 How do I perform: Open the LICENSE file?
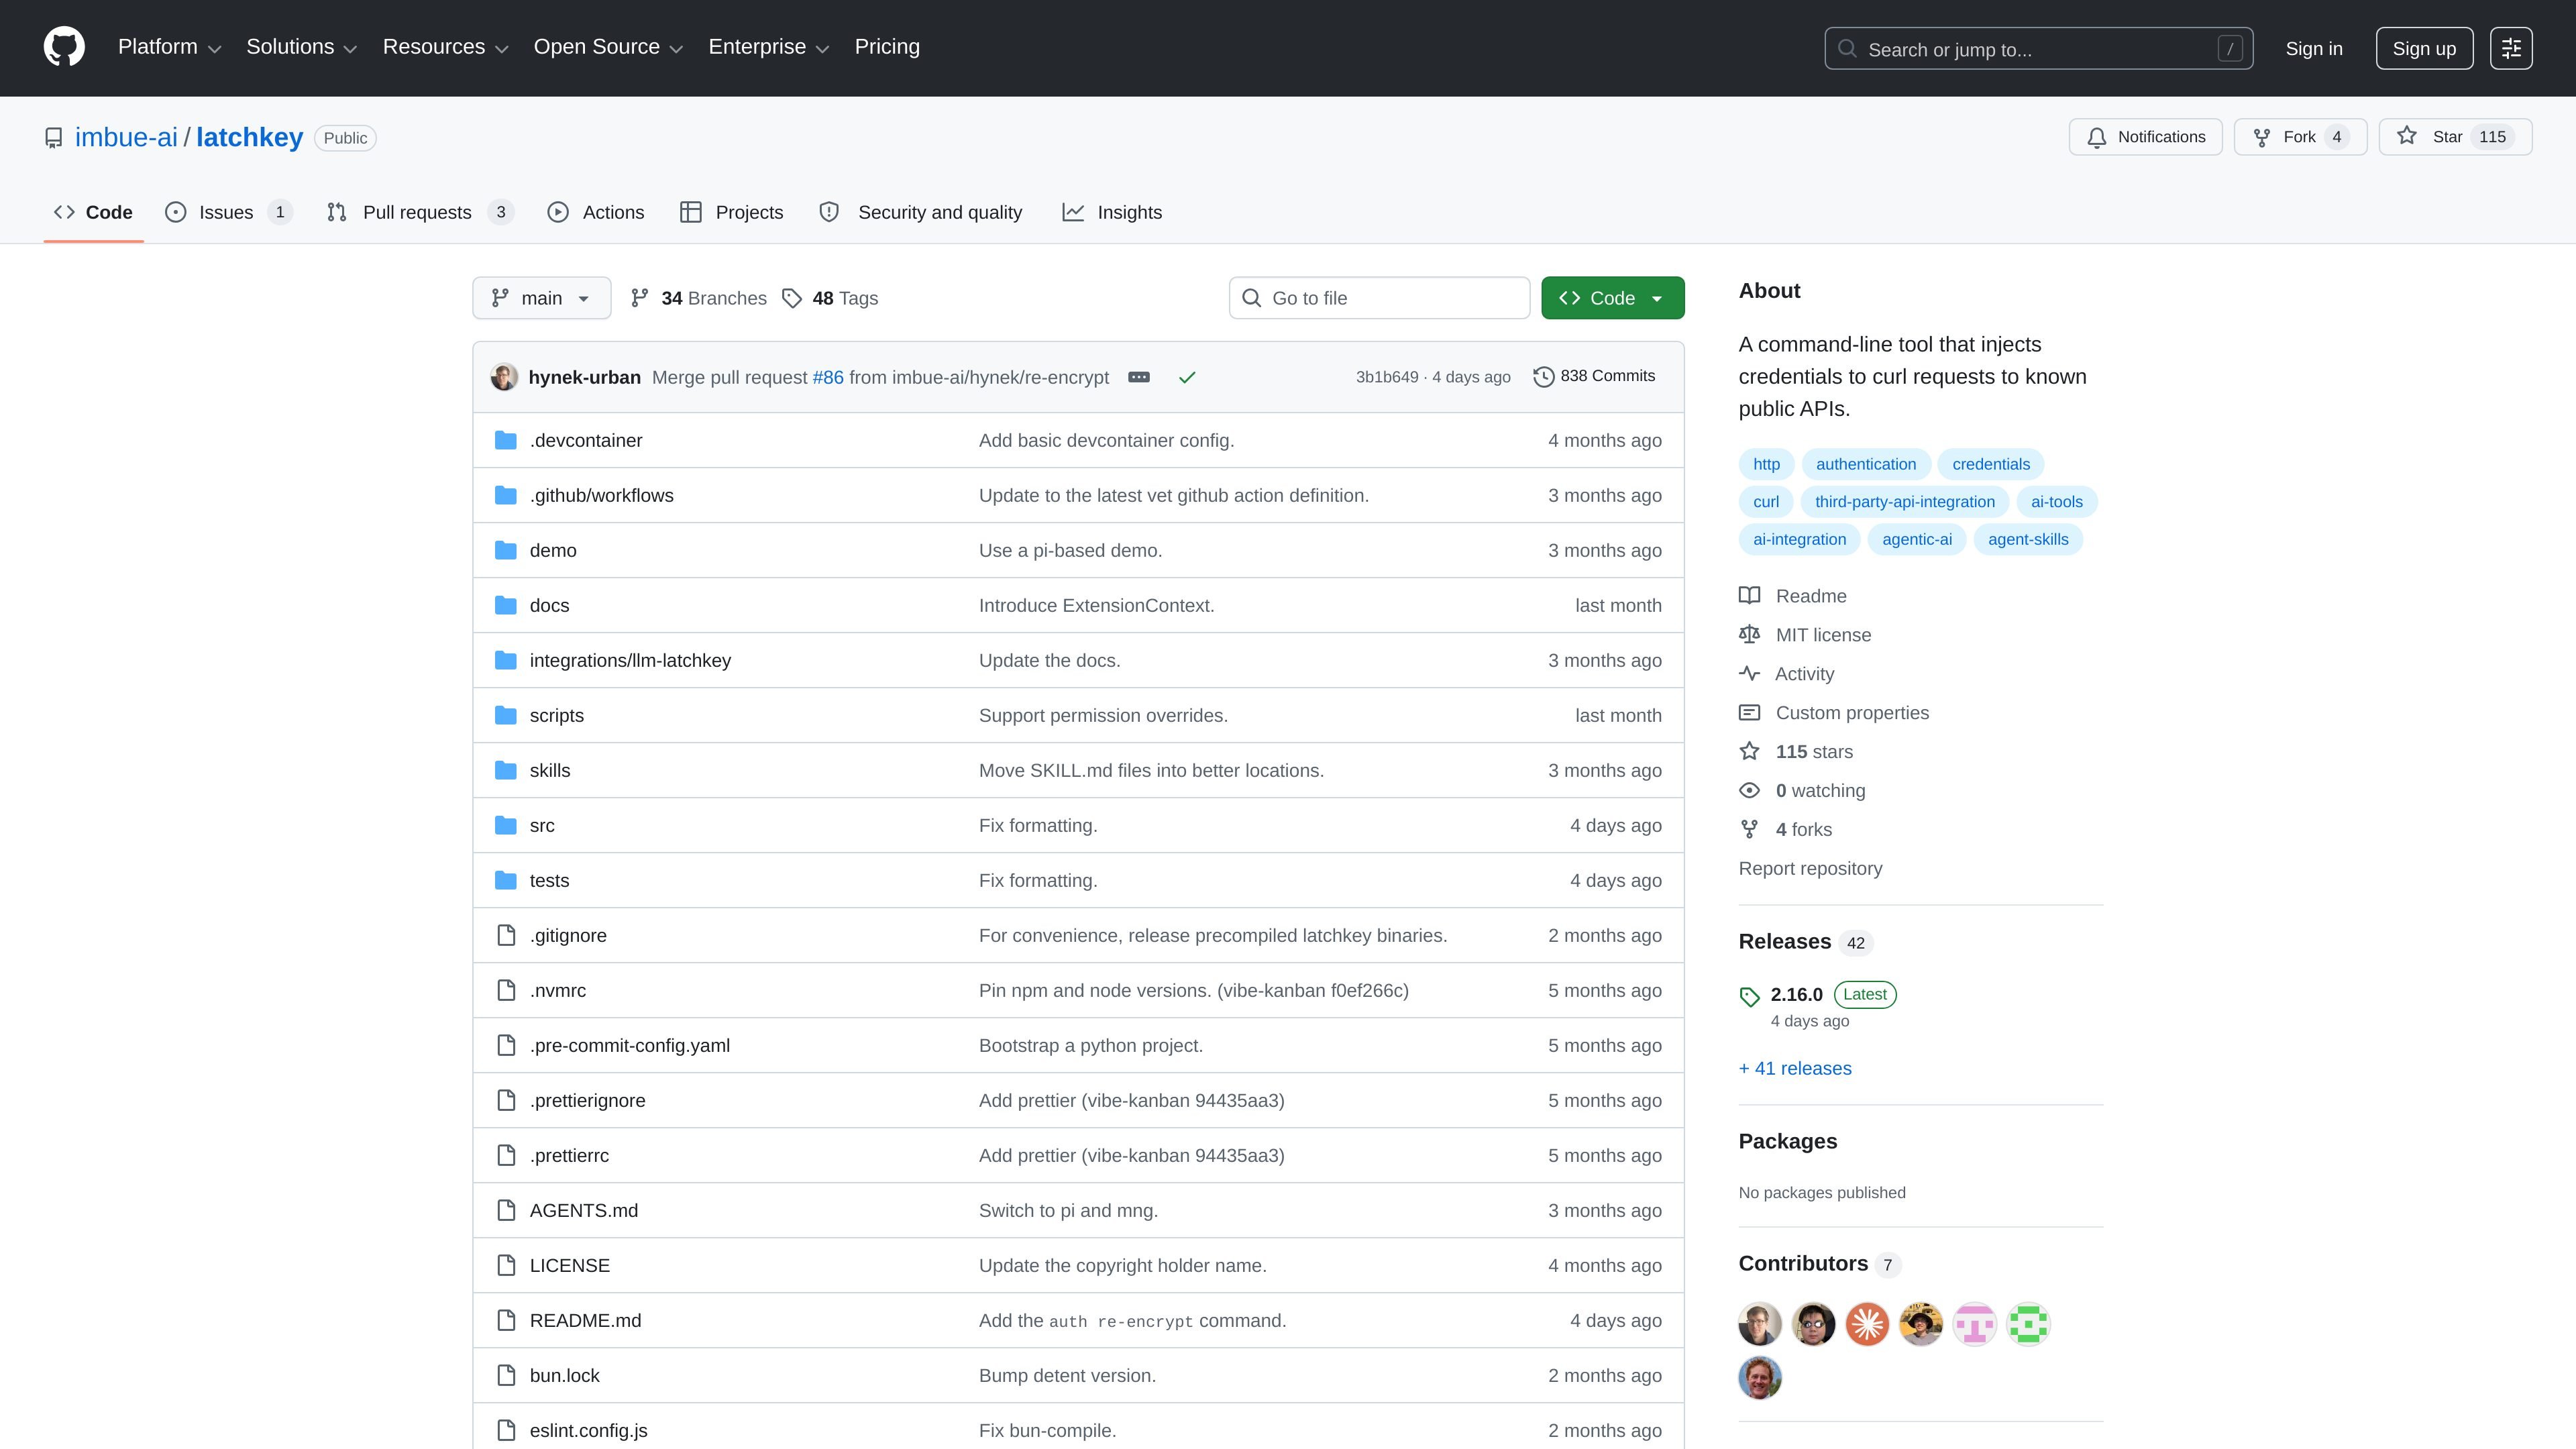(569, 1266)
